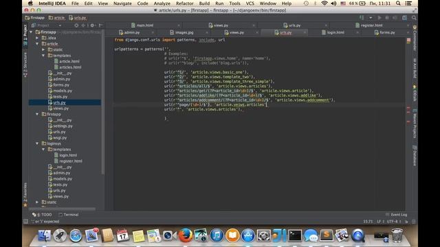The image size is (440, 247).
Task: Click the Hide panel icon in Project header
Action: point(100,25)
